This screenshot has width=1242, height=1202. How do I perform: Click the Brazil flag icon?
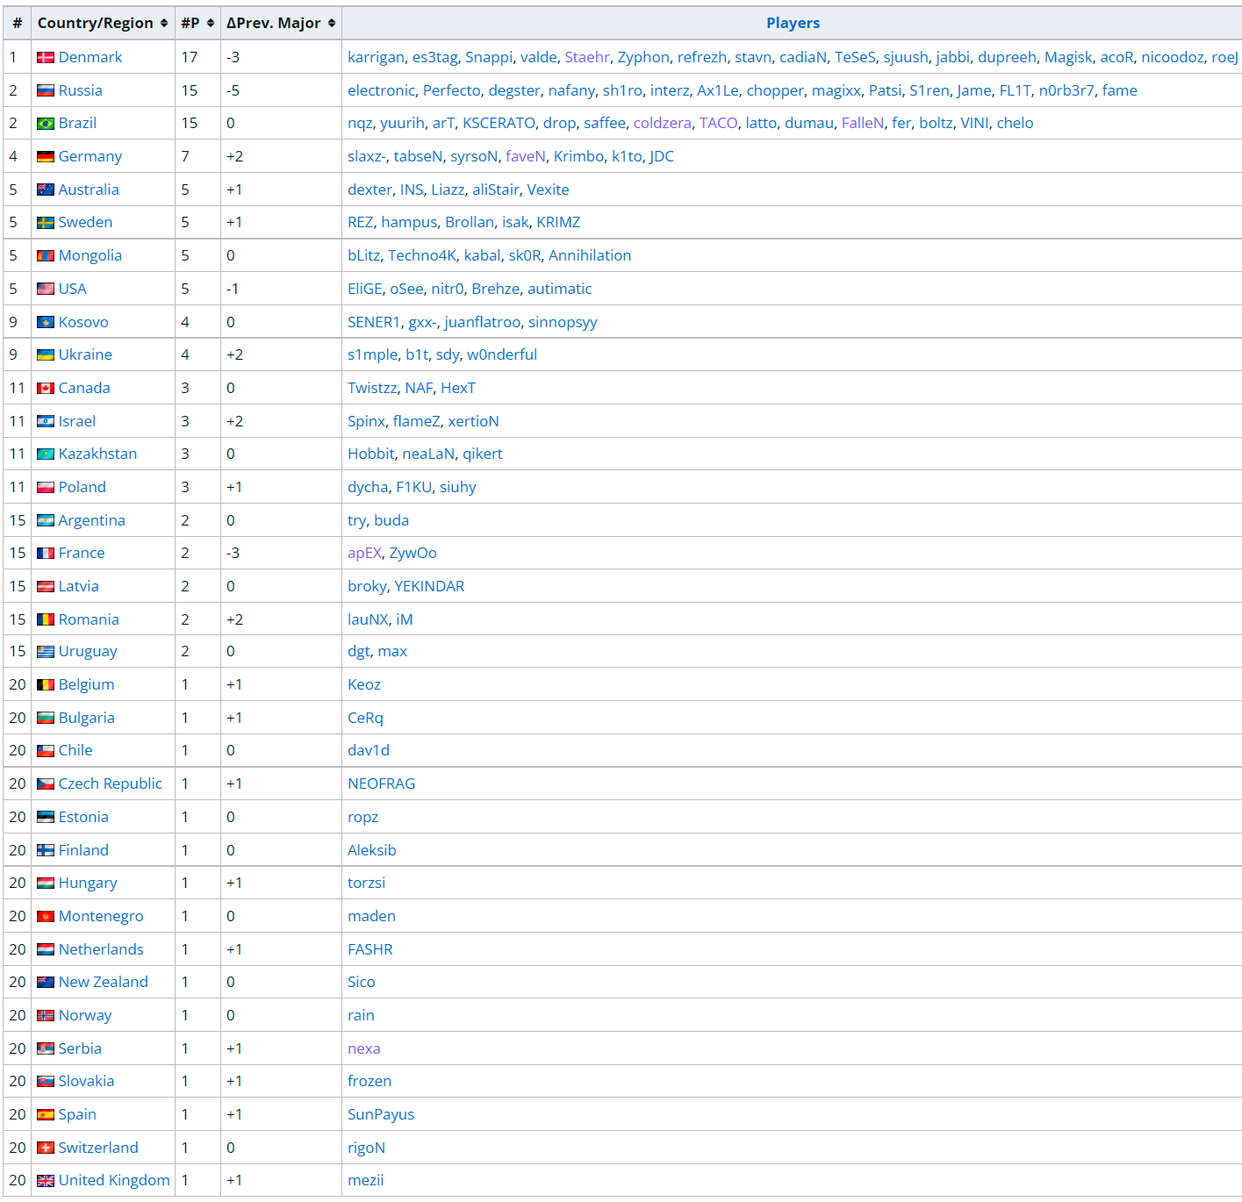pyautogui.click(x=45, y=123)
